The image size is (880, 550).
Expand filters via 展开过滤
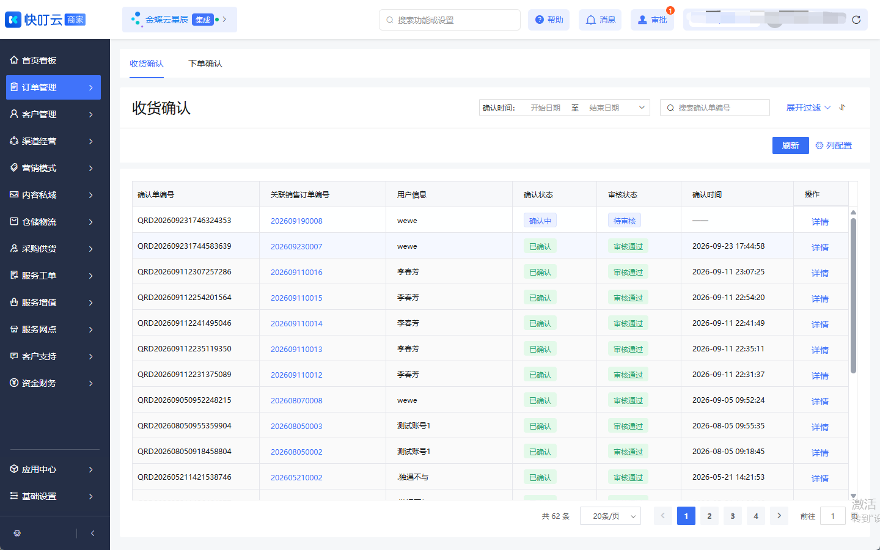(809, 108)
